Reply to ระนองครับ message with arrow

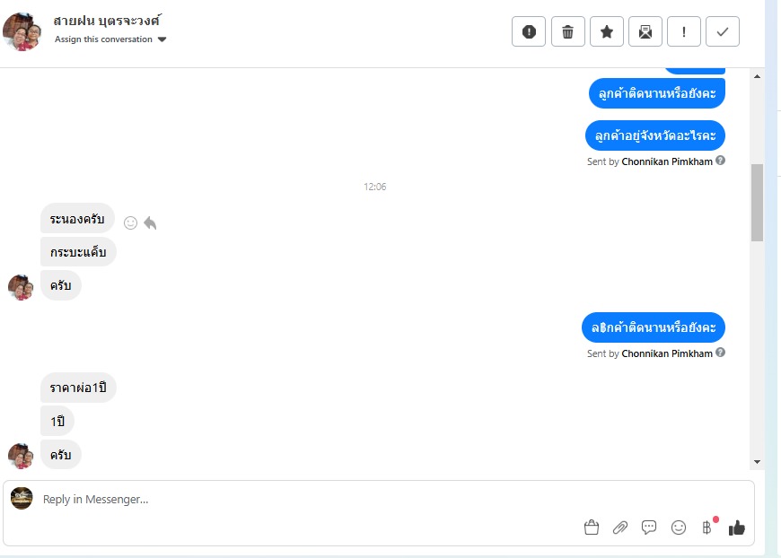point(150,223)
